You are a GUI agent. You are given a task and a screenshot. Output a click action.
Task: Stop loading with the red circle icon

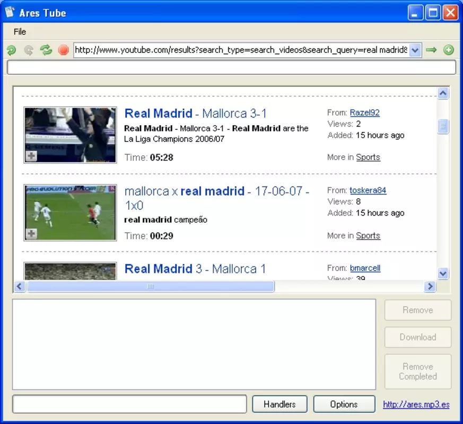63,50
